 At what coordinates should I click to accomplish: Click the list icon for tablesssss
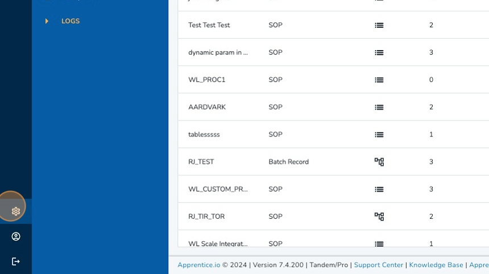379,135
